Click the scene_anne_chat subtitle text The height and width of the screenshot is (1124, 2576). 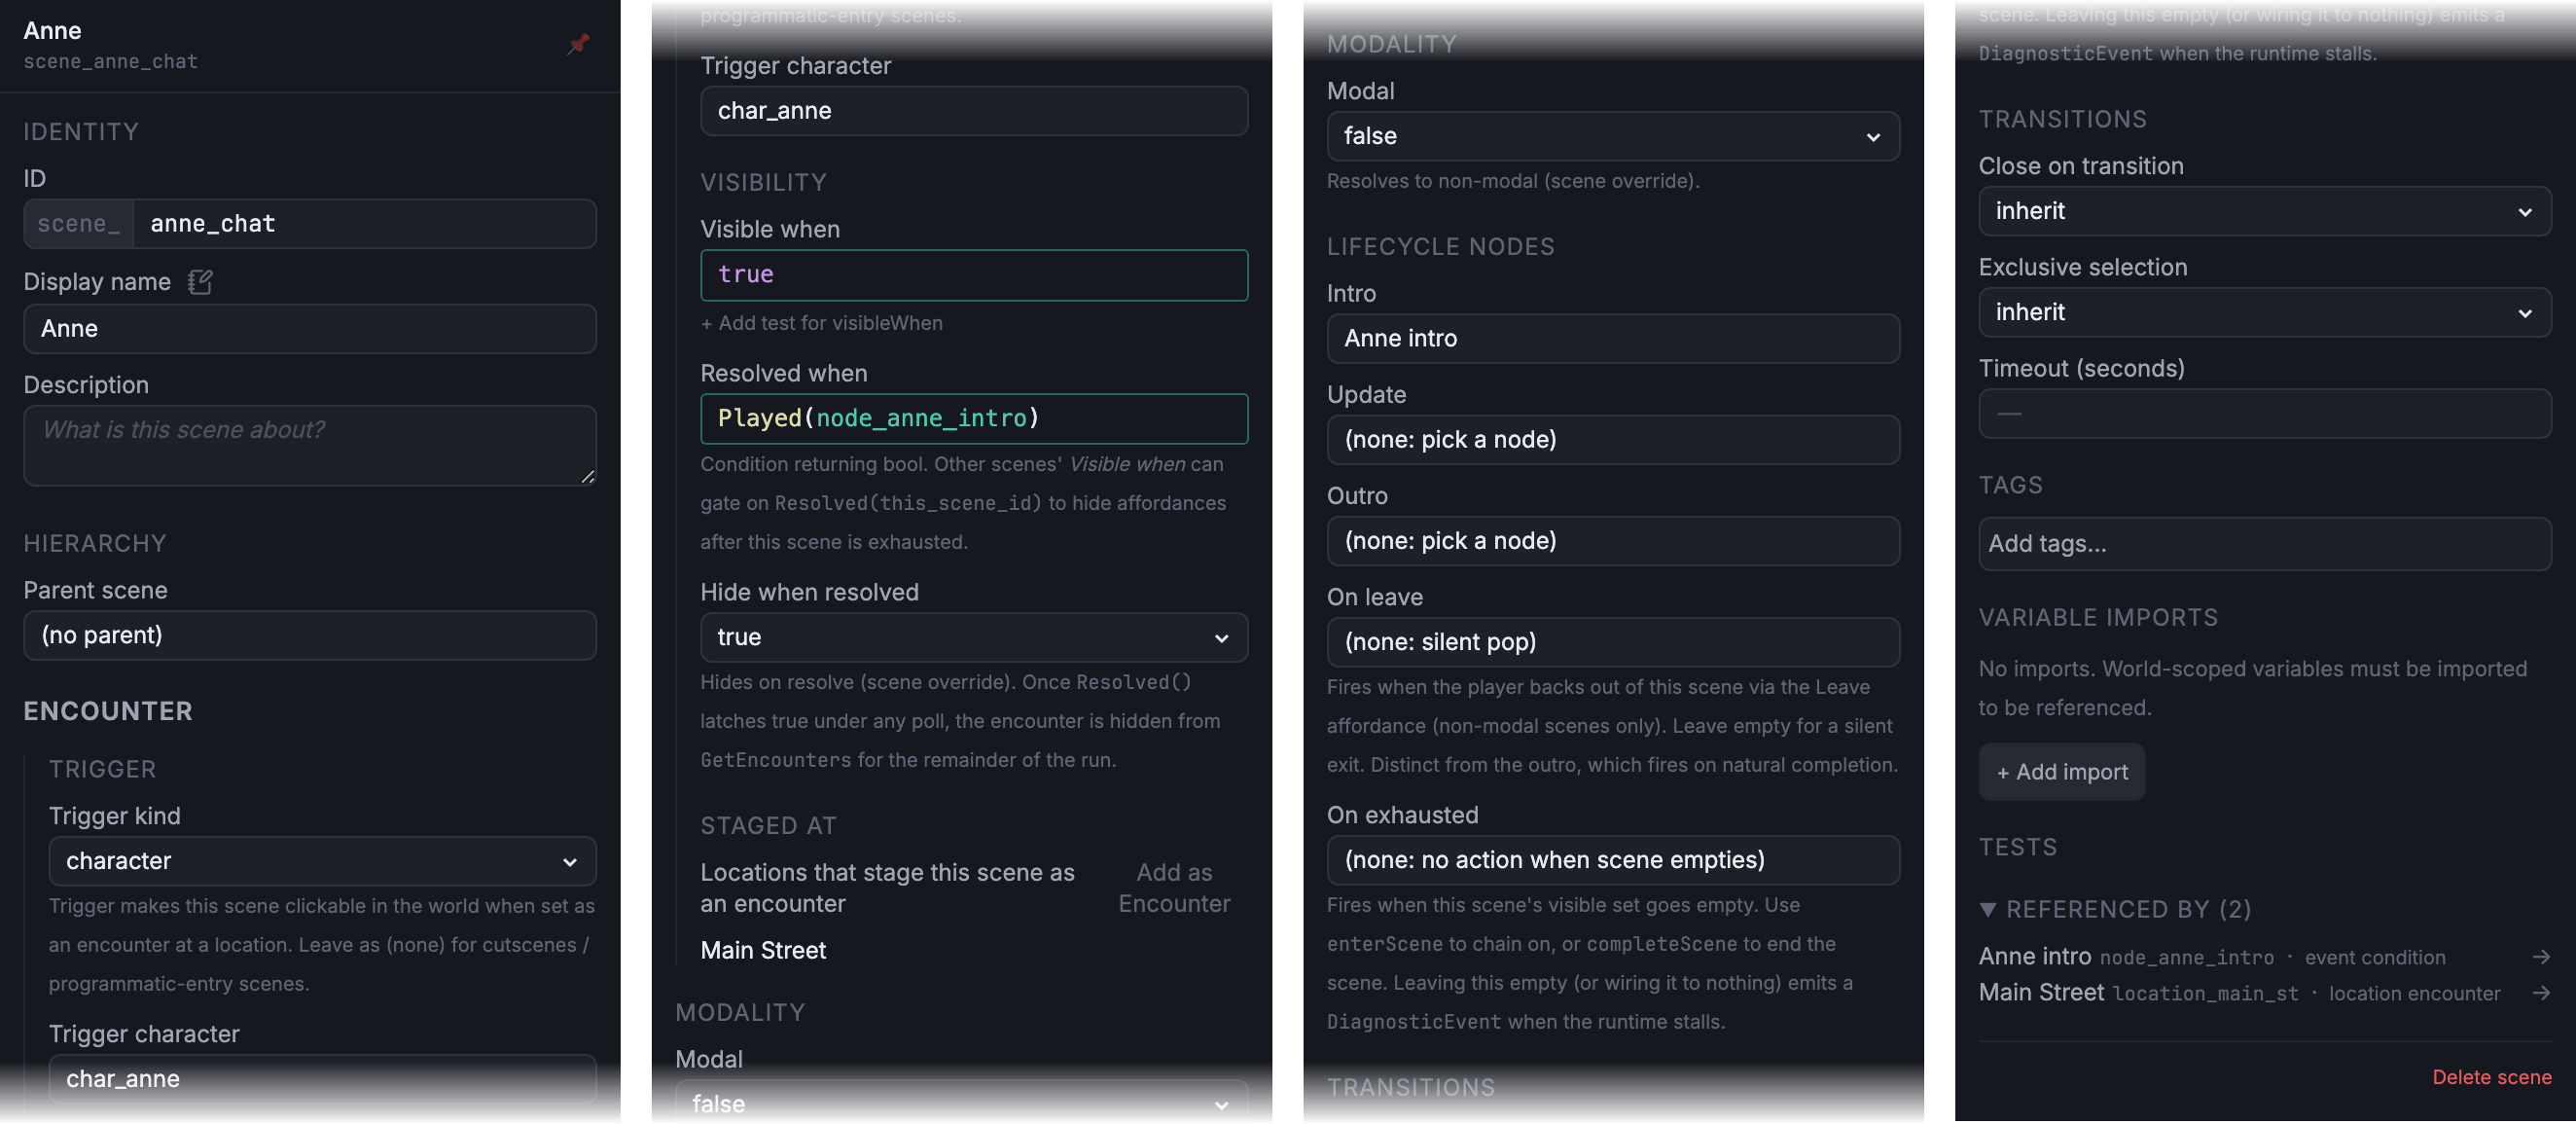tap(110, 61)
